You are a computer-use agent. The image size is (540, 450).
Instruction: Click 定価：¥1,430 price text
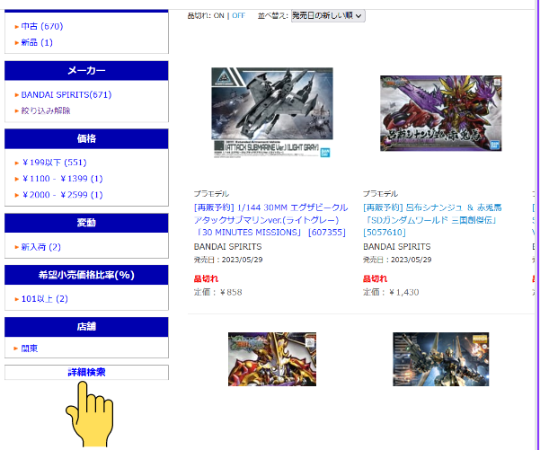point(391,292)
